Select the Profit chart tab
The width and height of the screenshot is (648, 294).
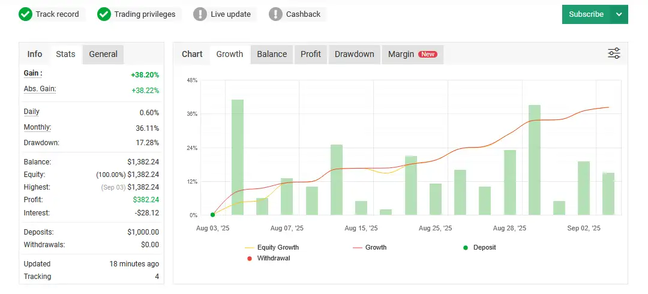point(311,54)
